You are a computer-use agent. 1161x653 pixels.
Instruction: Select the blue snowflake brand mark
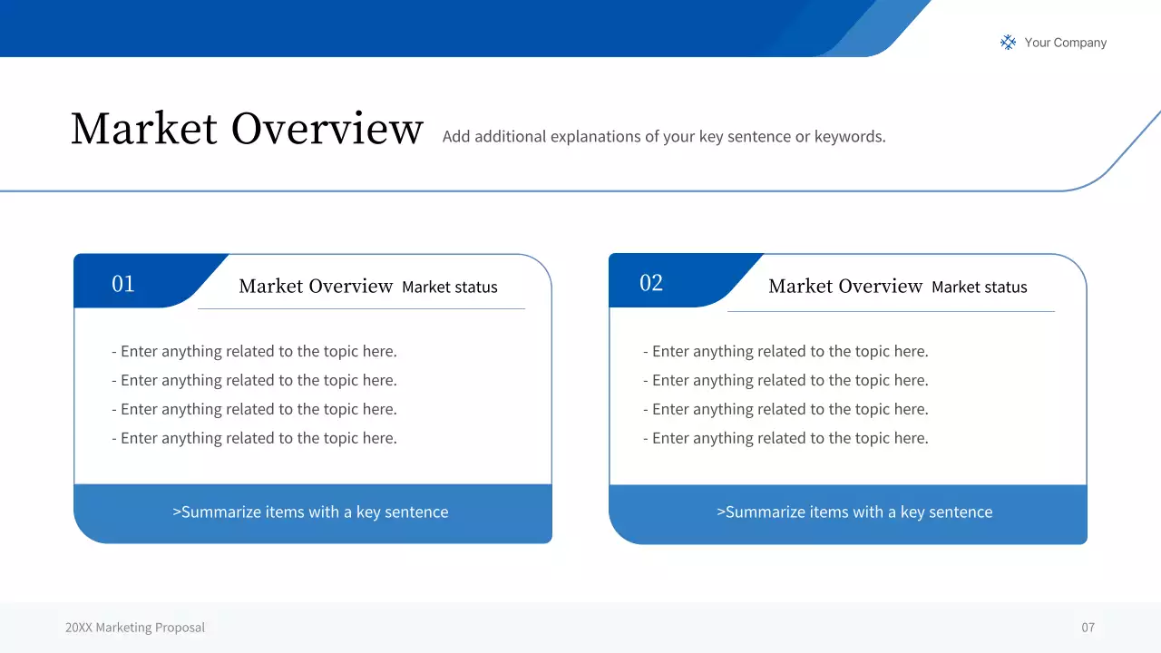click(x=1007, y=42)
